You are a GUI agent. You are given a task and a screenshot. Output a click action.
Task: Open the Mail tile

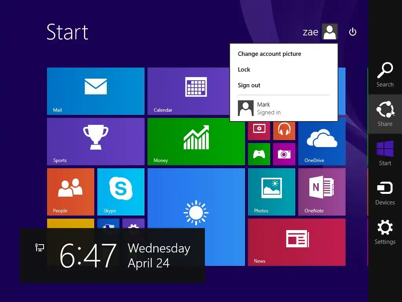coord(96,91)
